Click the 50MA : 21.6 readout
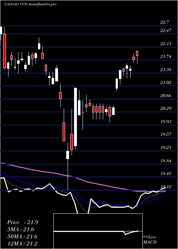 point(22,237)
